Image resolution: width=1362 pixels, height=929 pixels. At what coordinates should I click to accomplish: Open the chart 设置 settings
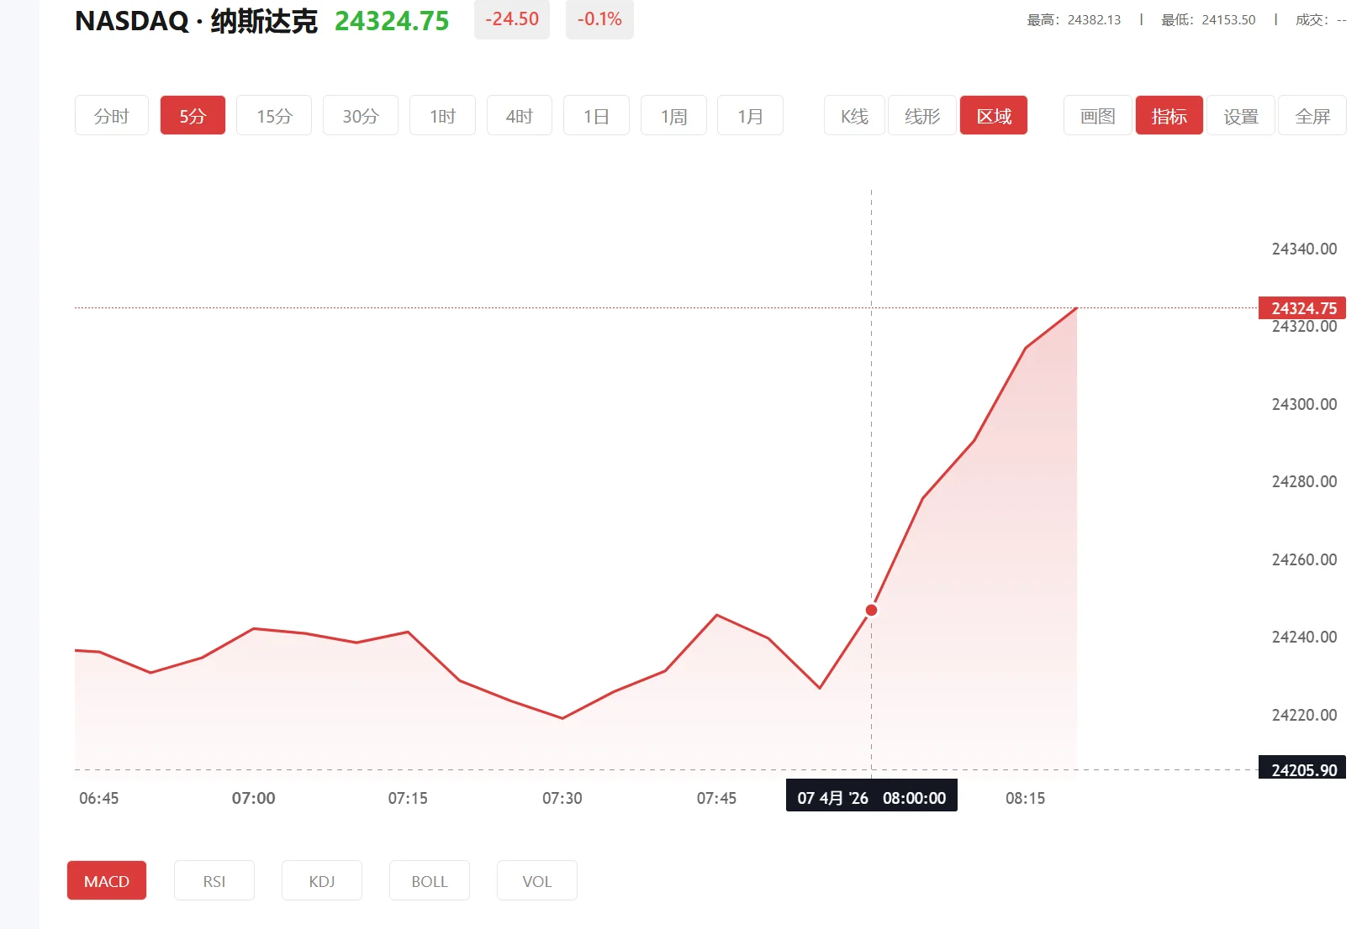(x=1240, y=115)
